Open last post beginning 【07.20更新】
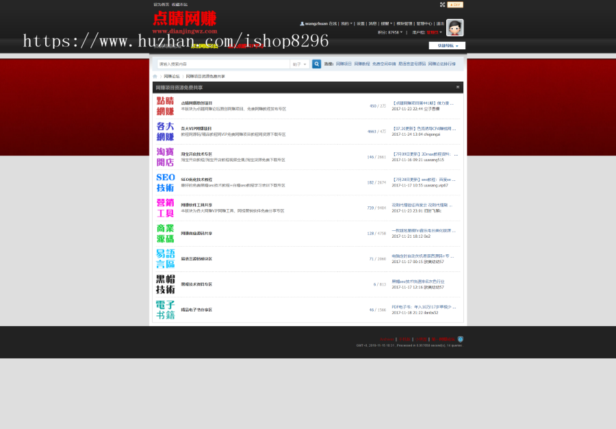The width and height of the screenshot is (616, 429). pyautogui.click(x=424, y=129)
